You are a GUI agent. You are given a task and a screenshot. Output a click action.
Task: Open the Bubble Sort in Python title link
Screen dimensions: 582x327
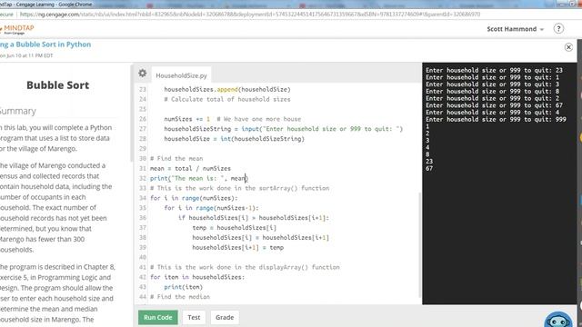click(x=45, y=45)
